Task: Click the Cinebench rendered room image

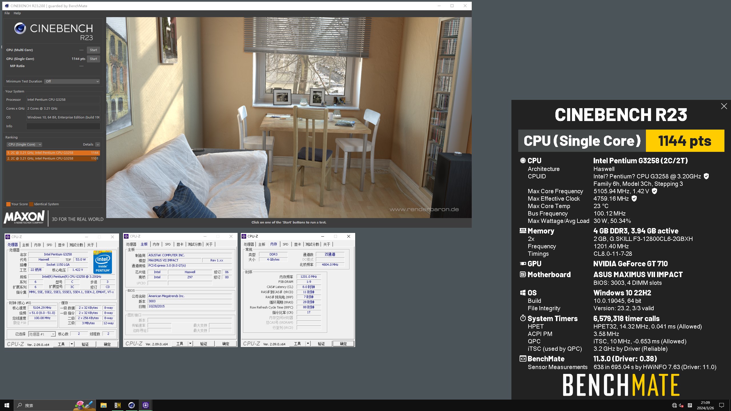Action: (x=289, y=118)
